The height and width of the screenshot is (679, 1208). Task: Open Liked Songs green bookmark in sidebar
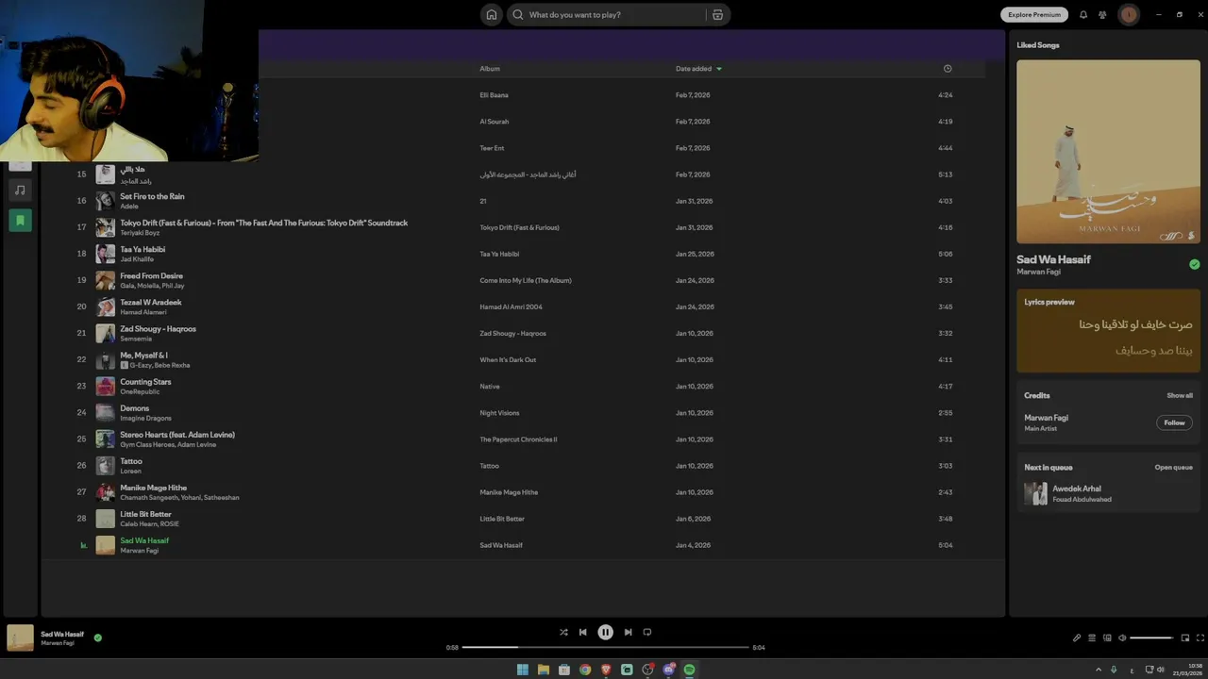(x=20, y=221)
